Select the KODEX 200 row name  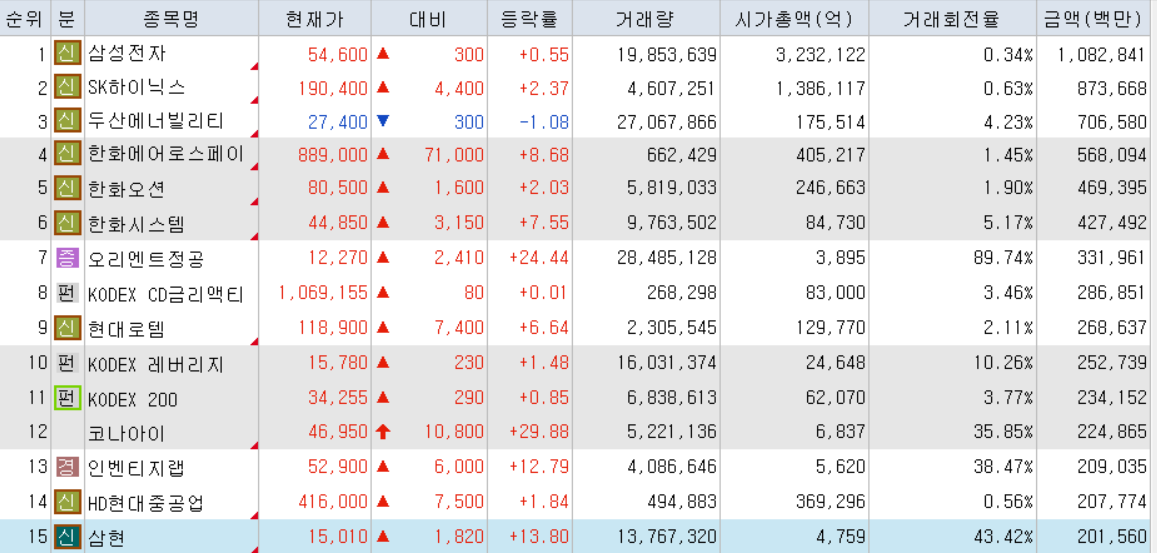click(x=133, y=399)
